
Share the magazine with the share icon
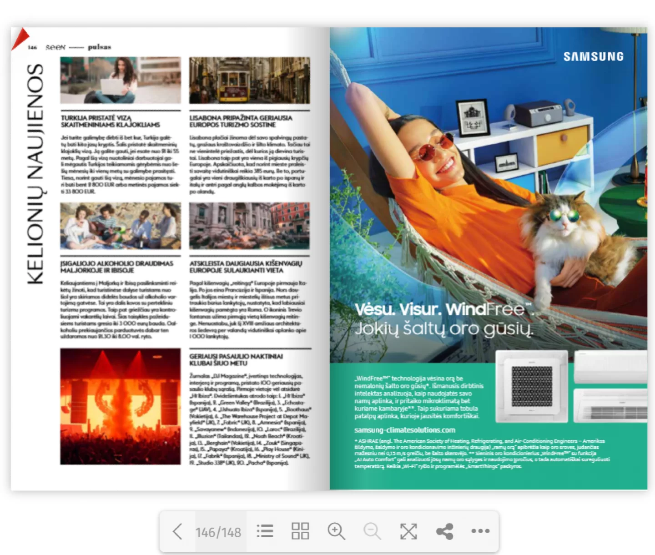click(x=444, y=531)
